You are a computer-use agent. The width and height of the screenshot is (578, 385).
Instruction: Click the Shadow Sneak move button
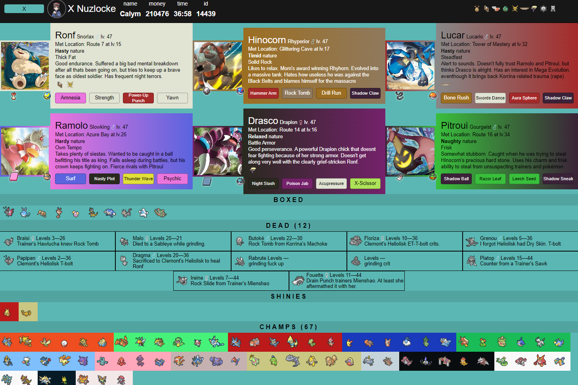click(558, 179)
